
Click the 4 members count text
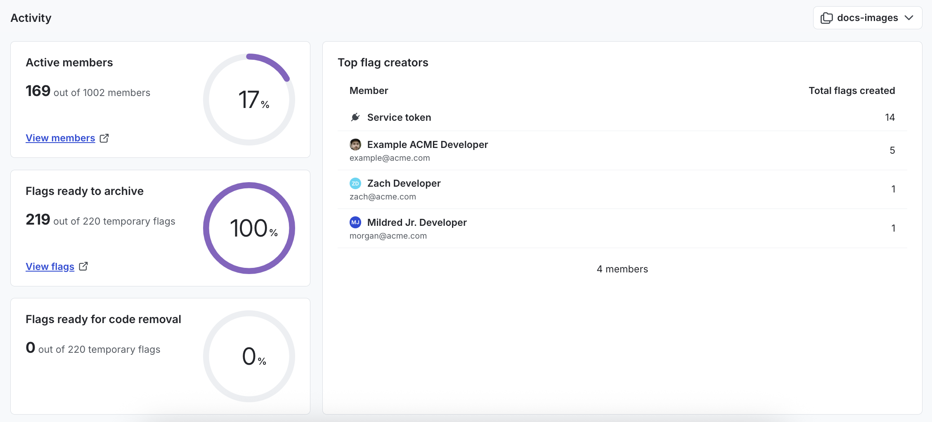pyautogui.click(x=622, y=269)
